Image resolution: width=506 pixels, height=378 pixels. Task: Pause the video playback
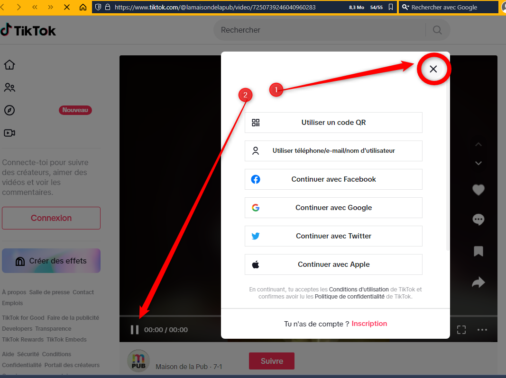(x=135, y=330)
